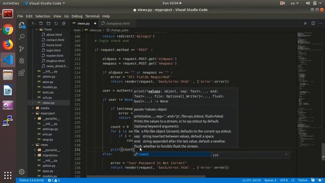Image resolution: width=325 pixels, height=183 pixels.
Task: Click the notification bell in status bar
Action: click(320, 180)
